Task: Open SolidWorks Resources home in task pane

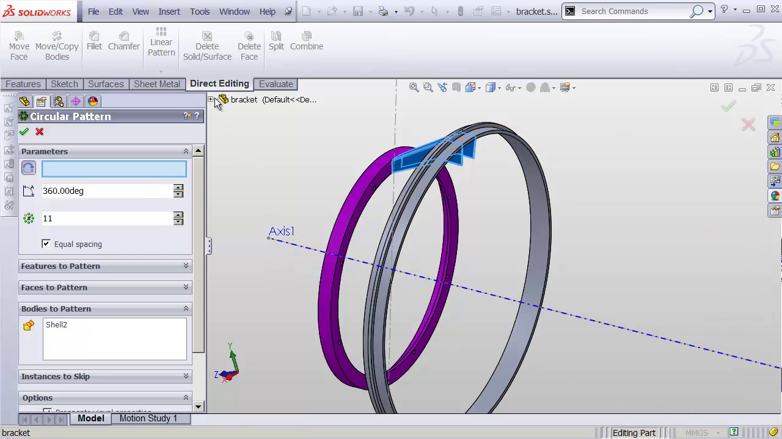Action: [x=775, y=138]
